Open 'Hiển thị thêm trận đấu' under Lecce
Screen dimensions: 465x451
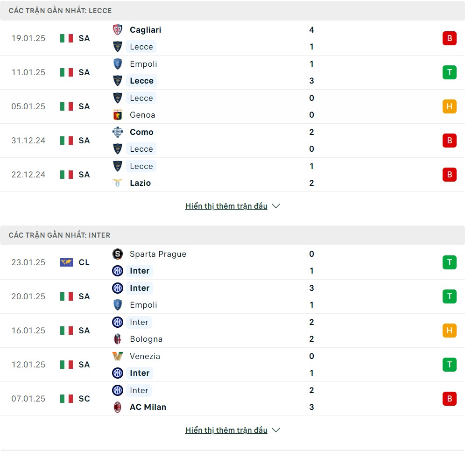[x=226, y=206]
